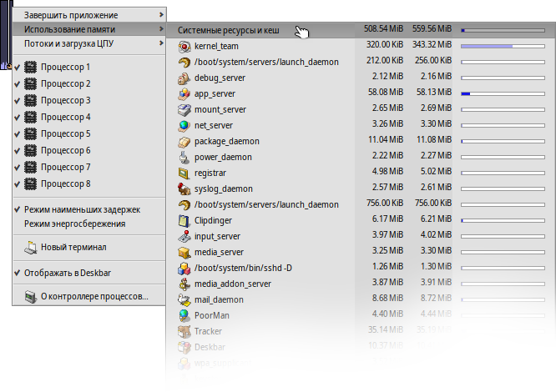Disable Процессор 7

coord(89,167)
